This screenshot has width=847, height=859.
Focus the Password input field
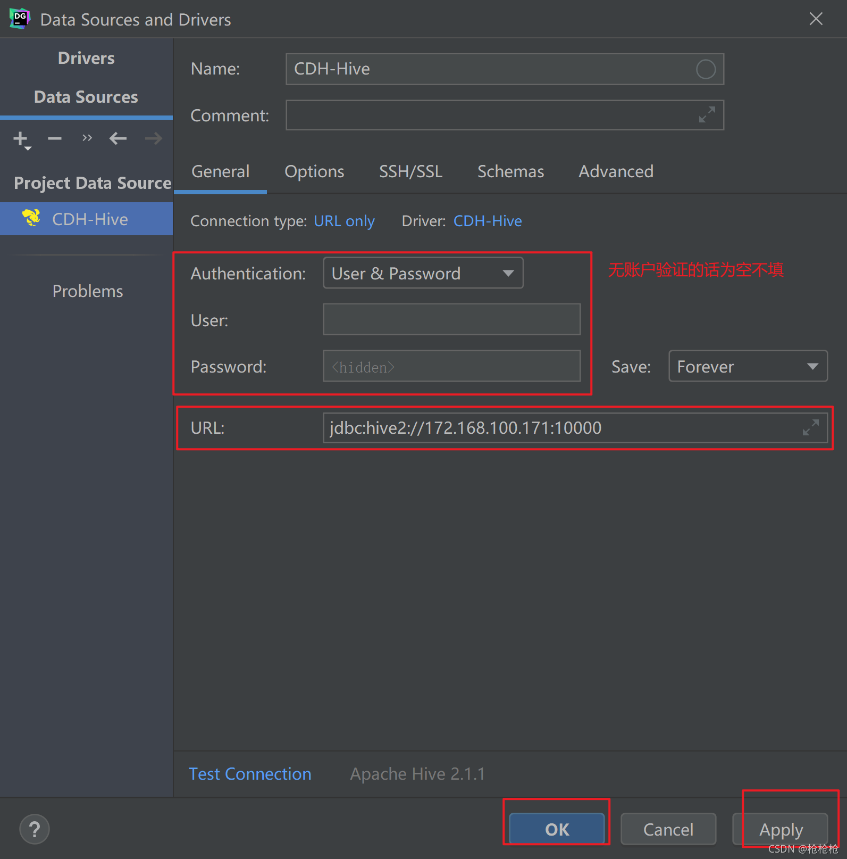pos(451,366)
